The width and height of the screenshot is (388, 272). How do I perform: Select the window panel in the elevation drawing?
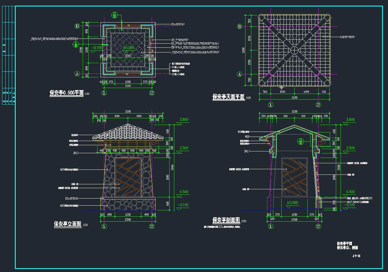coord(128,177)
